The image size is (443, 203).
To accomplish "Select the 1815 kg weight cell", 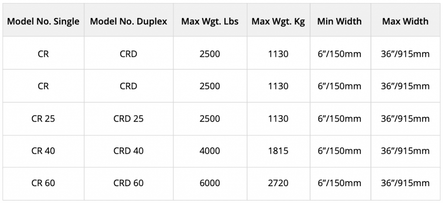I will tap(278, 151).
